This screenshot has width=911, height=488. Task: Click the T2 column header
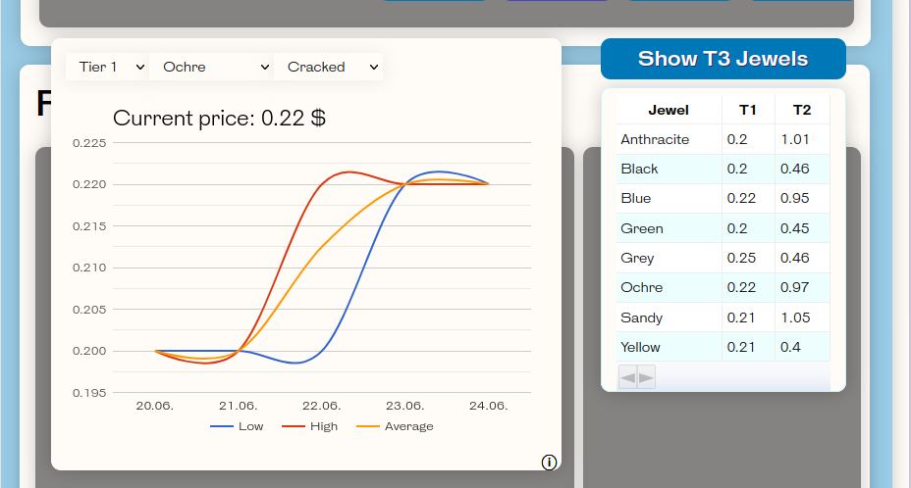802,110
